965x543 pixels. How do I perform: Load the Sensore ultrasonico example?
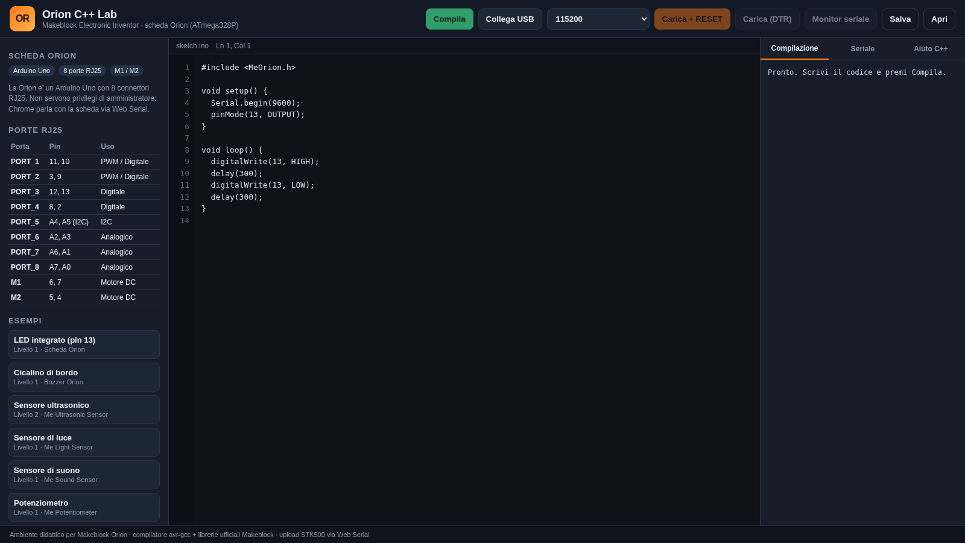click(84, 410)
